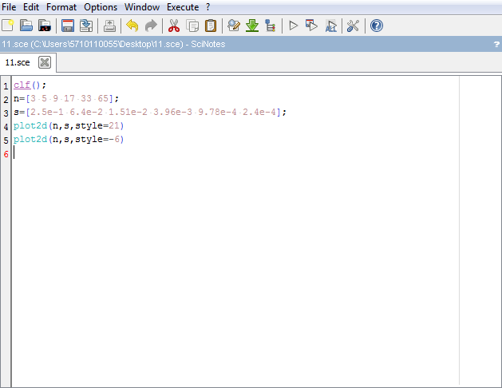Save the file with the floppy disk icon
Image resolution: width=502 pixels, height=388 pixels.
click(68, 26)
